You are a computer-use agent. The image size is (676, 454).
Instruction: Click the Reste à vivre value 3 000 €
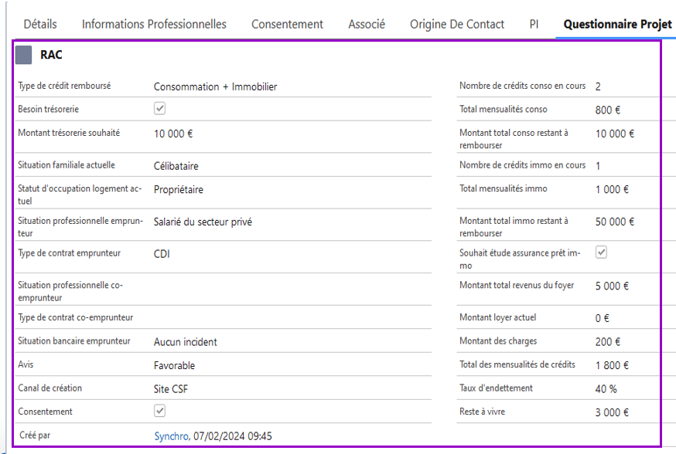coord(612,412)
